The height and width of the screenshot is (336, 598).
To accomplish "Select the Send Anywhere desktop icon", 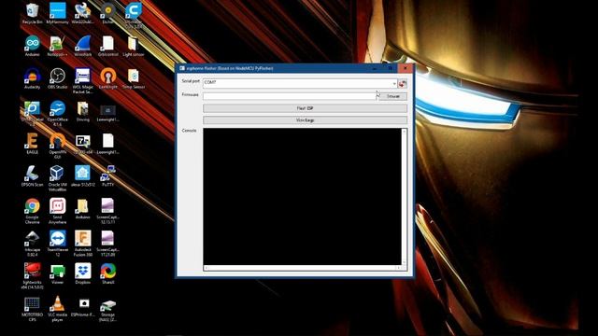I will [57, 211].
